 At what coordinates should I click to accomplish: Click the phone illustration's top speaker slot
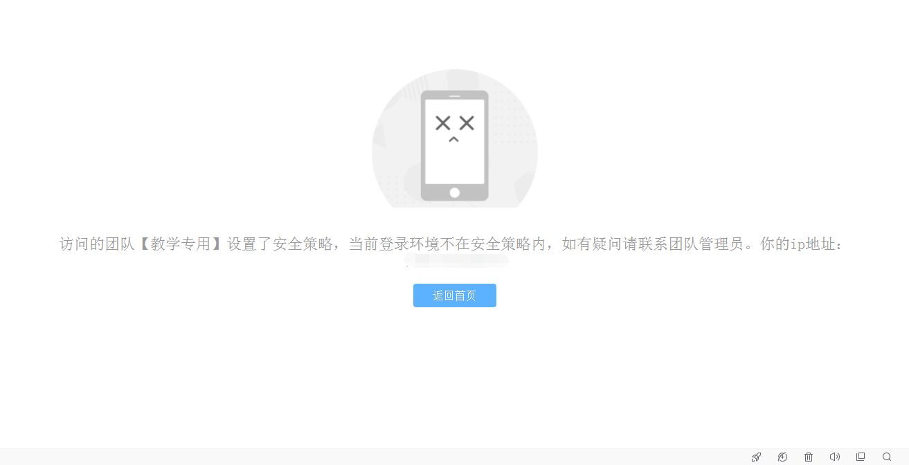pyautogui.click(x=455, y=95)
